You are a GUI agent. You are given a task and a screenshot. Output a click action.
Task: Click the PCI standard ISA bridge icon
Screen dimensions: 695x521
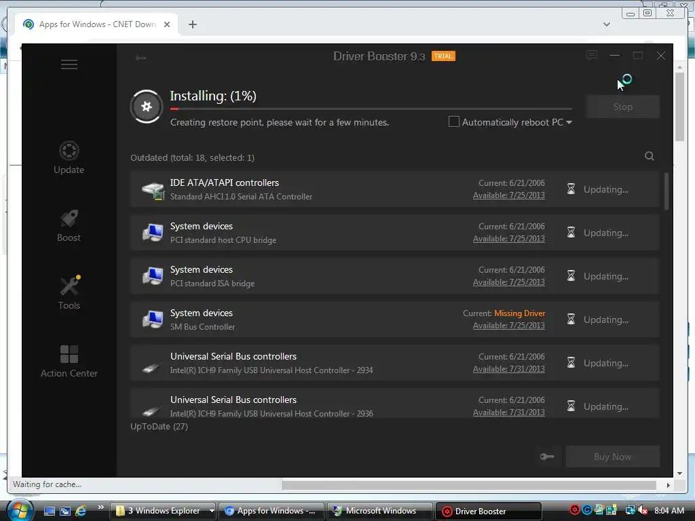153,276
